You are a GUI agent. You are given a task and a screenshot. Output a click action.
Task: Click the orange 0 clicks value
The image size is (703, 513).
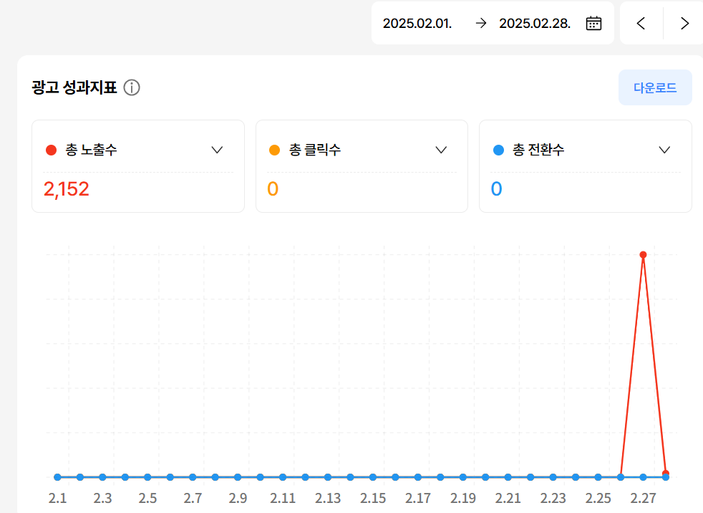tap(273, 189)
